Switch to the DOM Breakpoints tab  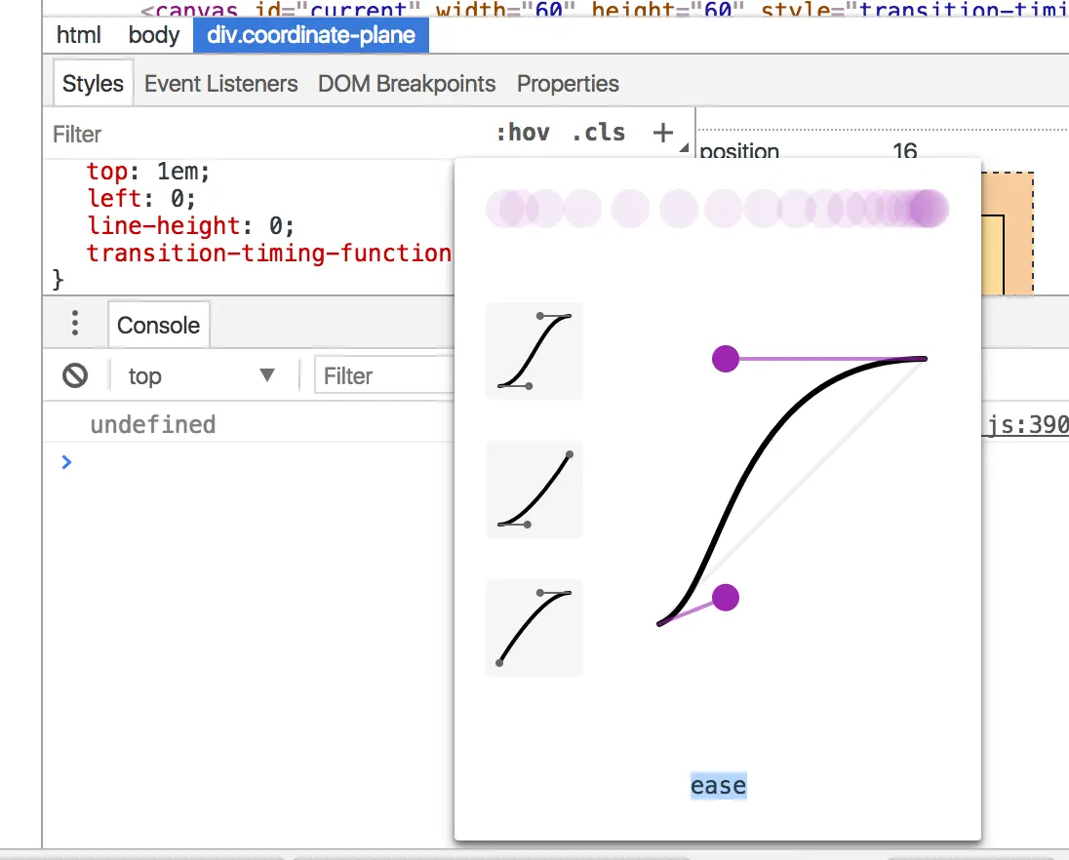coord(407,83)
